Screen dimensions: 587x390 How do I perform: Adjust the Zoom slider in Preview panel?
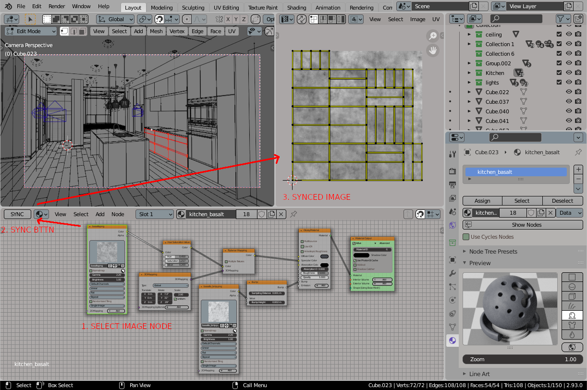pyautogui.click(x=523, y=359)
